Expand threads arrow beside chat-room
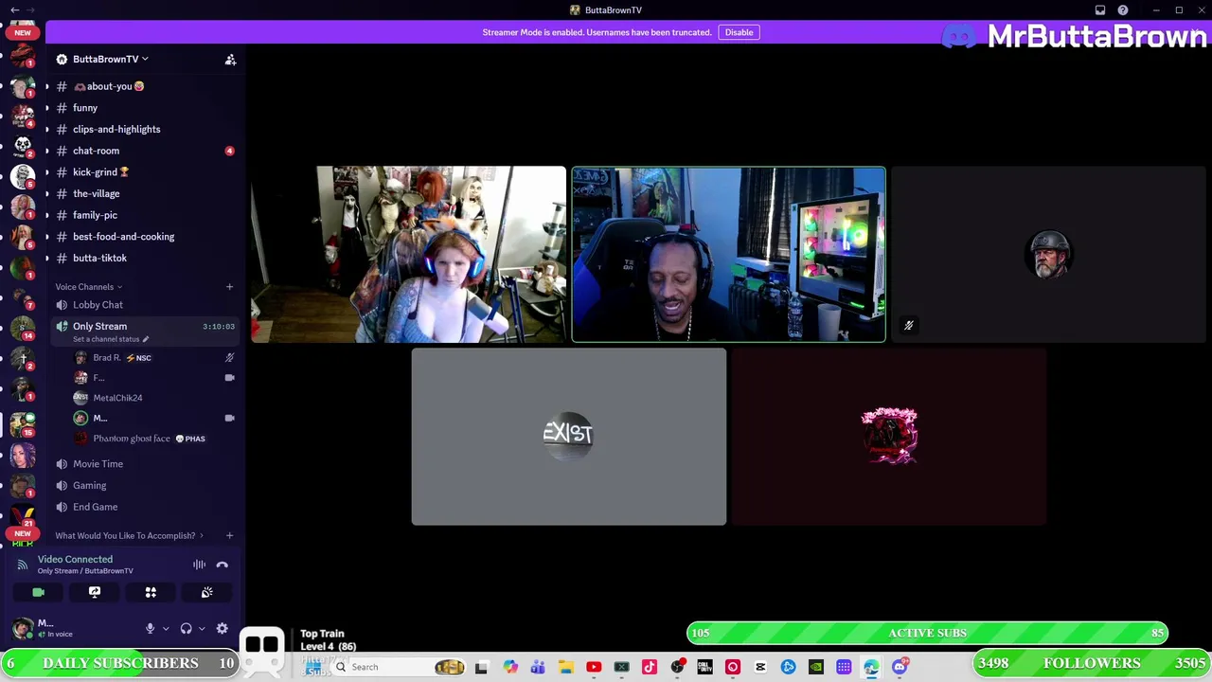This screenshot has width=1212, height=682. pyautogui.click(x=47, y=151)
